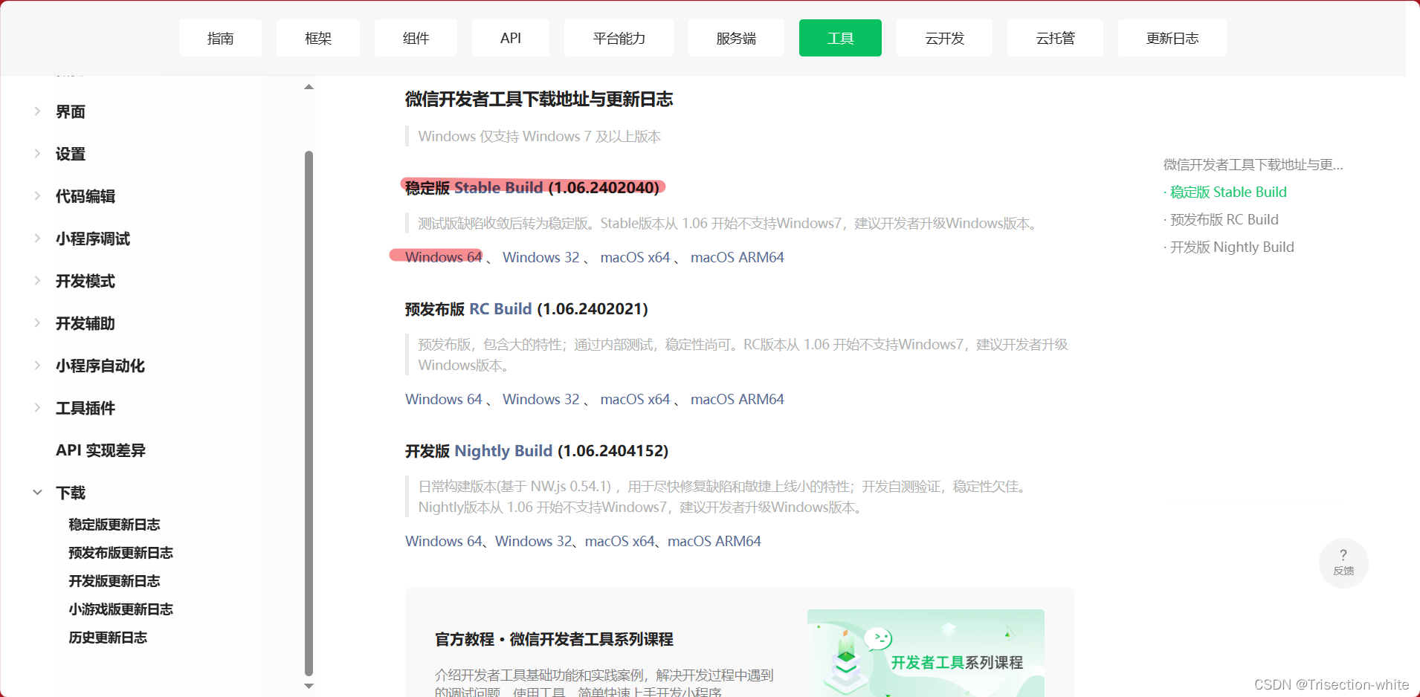Expand the 开发模式 section chevron

37,280
